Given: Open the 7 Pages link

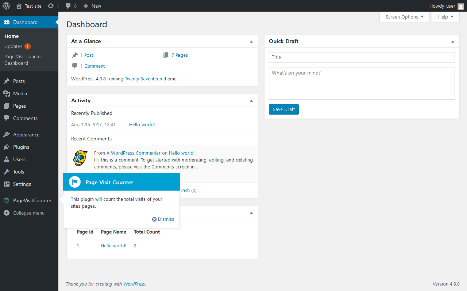Looking at the screenshot, I should click(180, 55).
